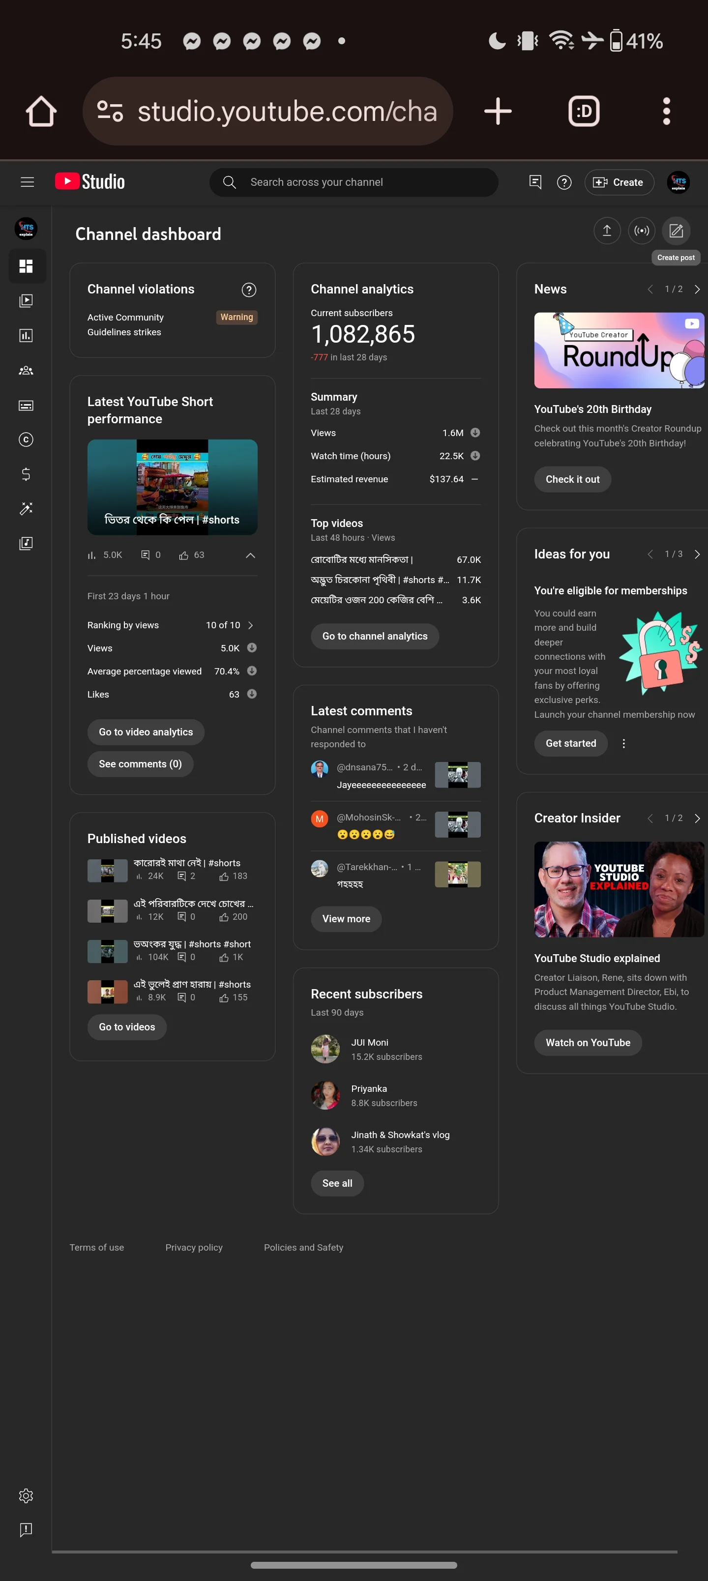Click the Check it out button
The width and height of the screenshot is (708, 1581).
click(x=572, y=479)
